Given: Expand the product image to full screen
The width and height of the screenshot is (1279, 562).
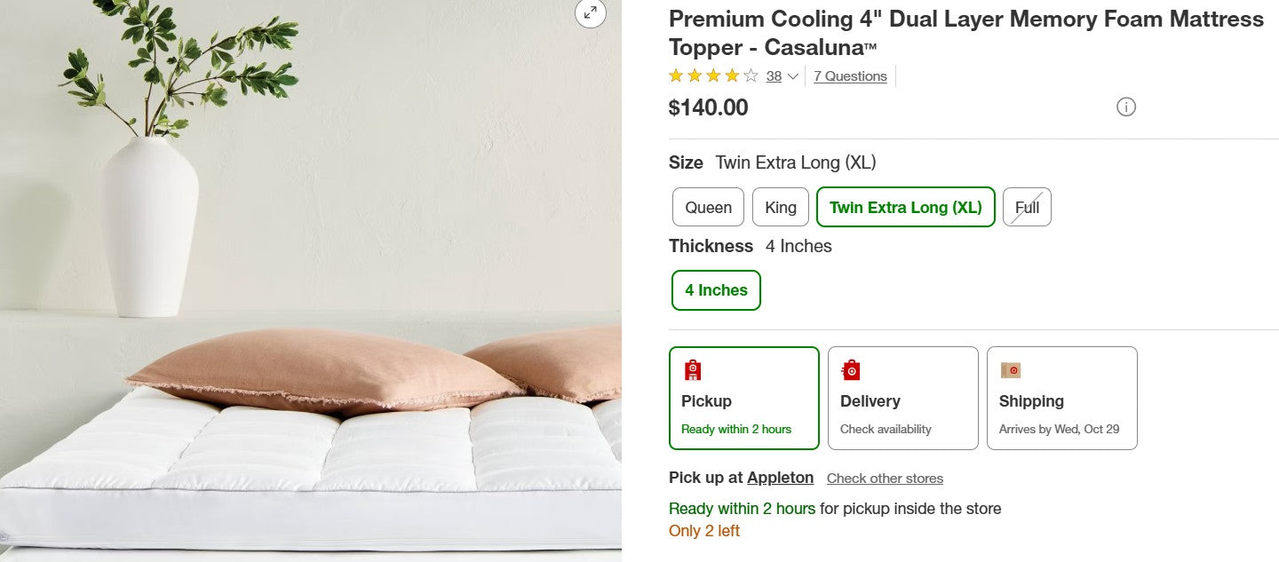Looking at the screenshot, I should point(590,13).
